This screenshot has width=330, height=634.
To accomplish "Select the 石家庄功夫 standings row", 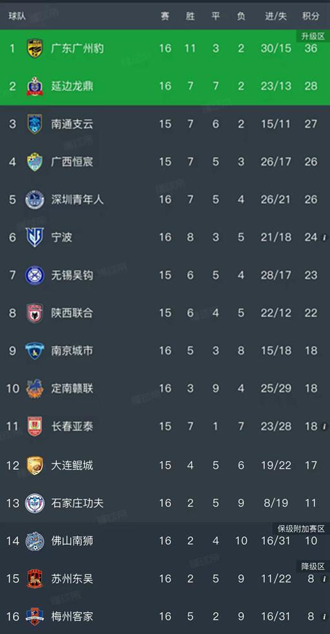I will coord(165,503).
